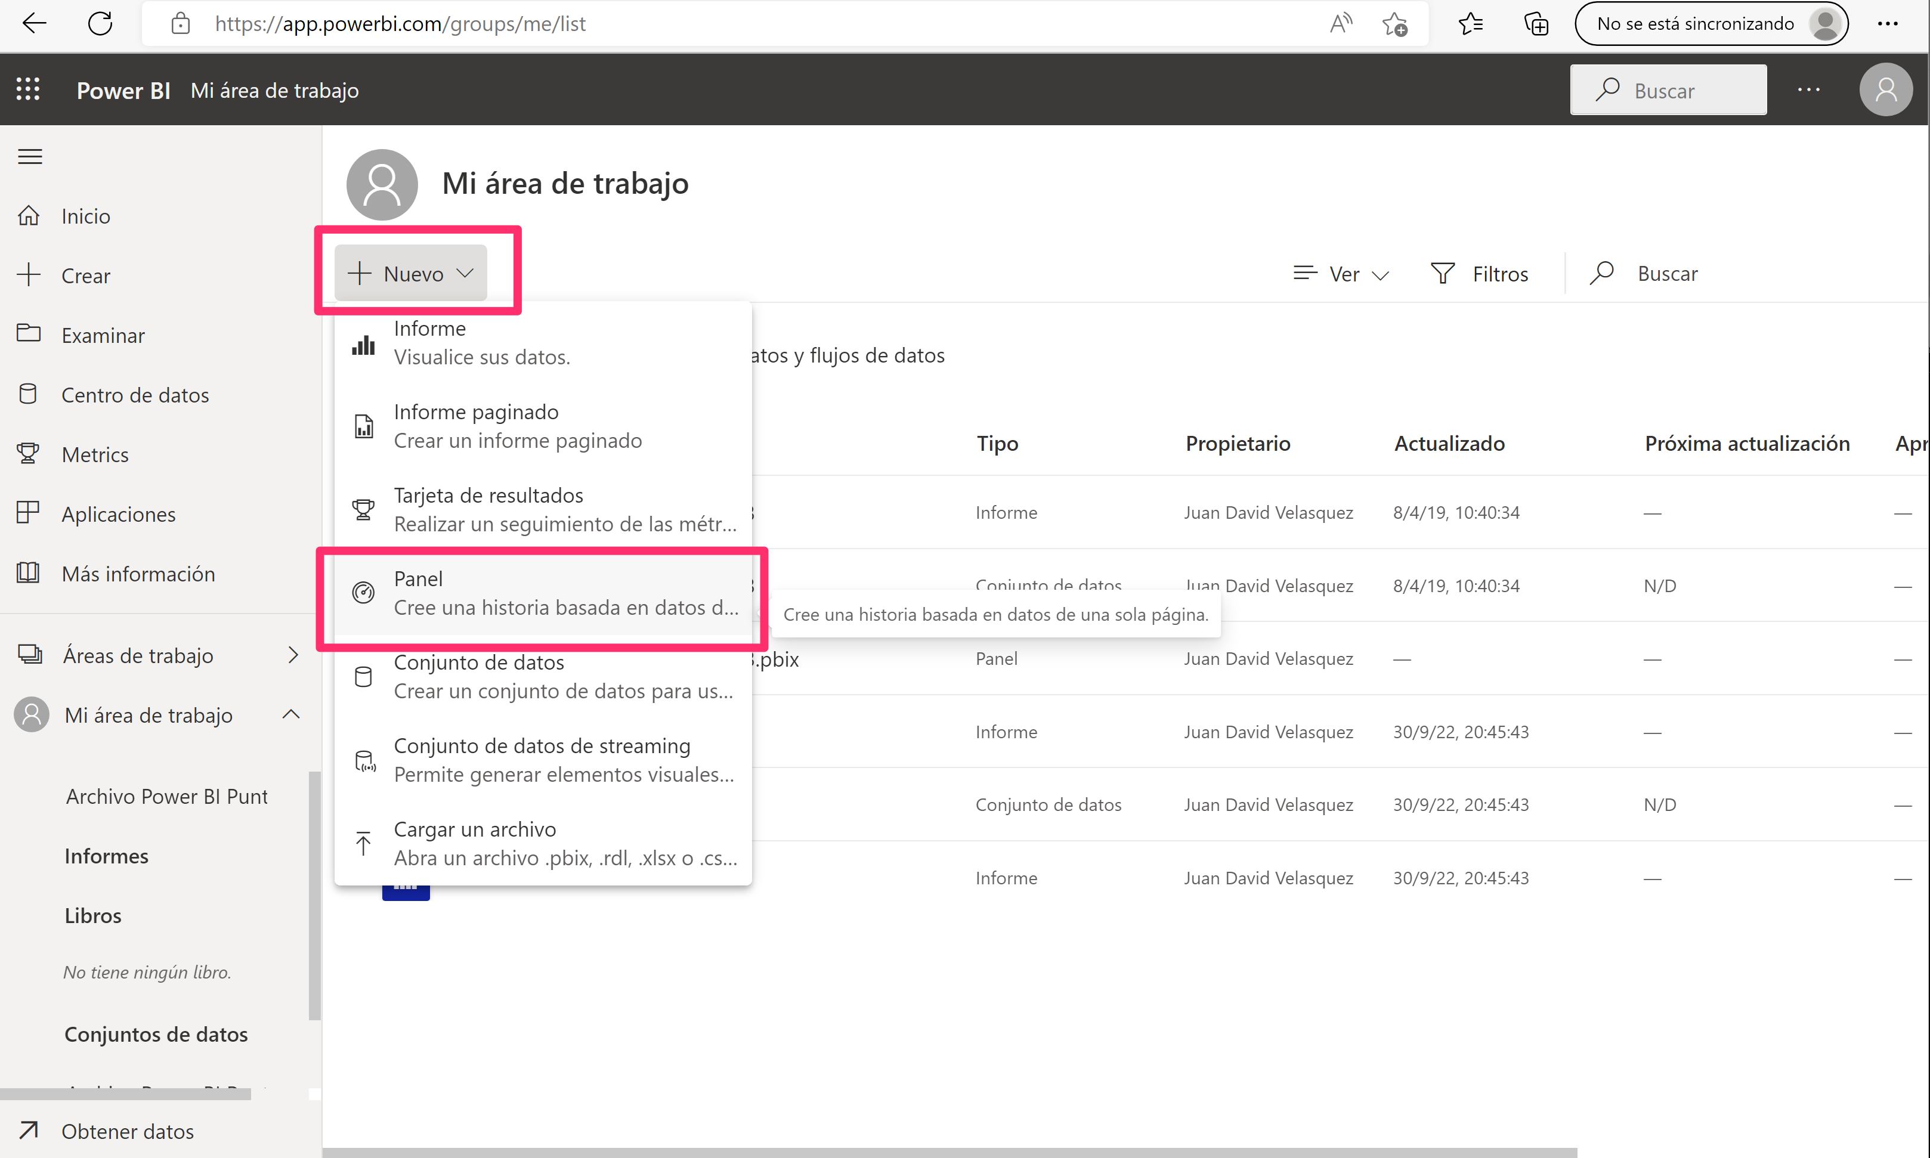Viewport: 1930px width, 1158px height.
Task: Sort by the Propietario column header
Action: point(1238,443)
